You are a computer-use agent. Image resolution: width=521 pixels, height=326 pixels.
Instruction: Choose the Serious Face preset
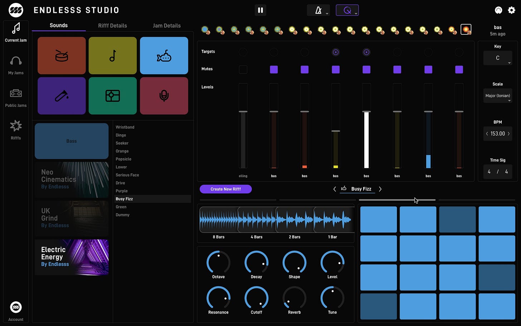127,175
